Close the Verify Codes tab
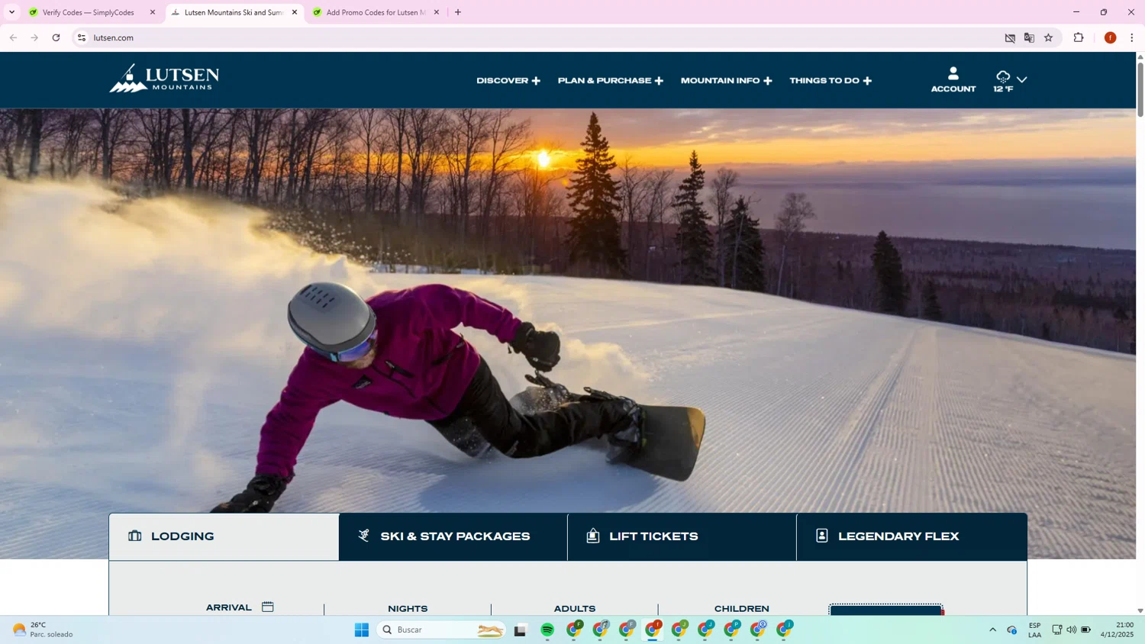Screen dimensions: 1145x644 pos(153,12)
